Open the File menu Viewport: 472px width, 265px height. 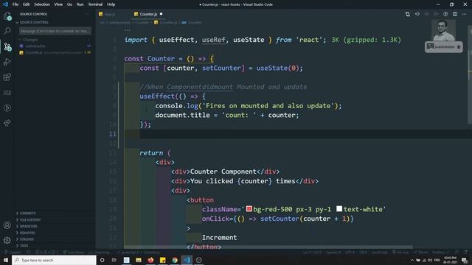coord(15,4)
